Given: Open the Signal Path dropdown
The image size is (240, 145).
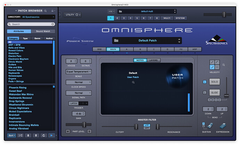Looking at the screenshot, I should 79,93.
